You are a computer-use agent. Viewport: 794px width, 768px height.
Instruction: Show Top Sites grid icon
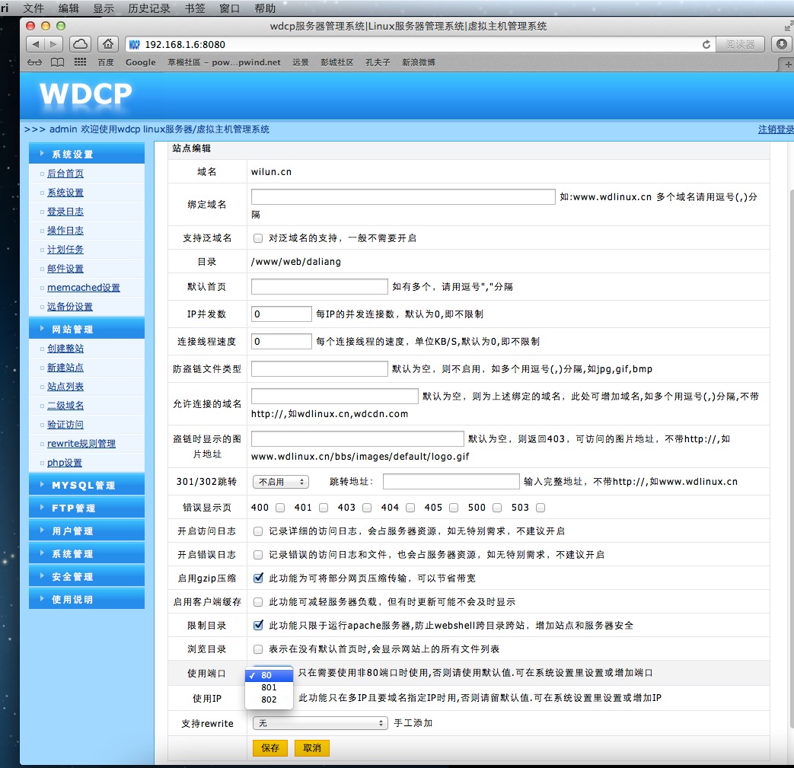(80, 62)
